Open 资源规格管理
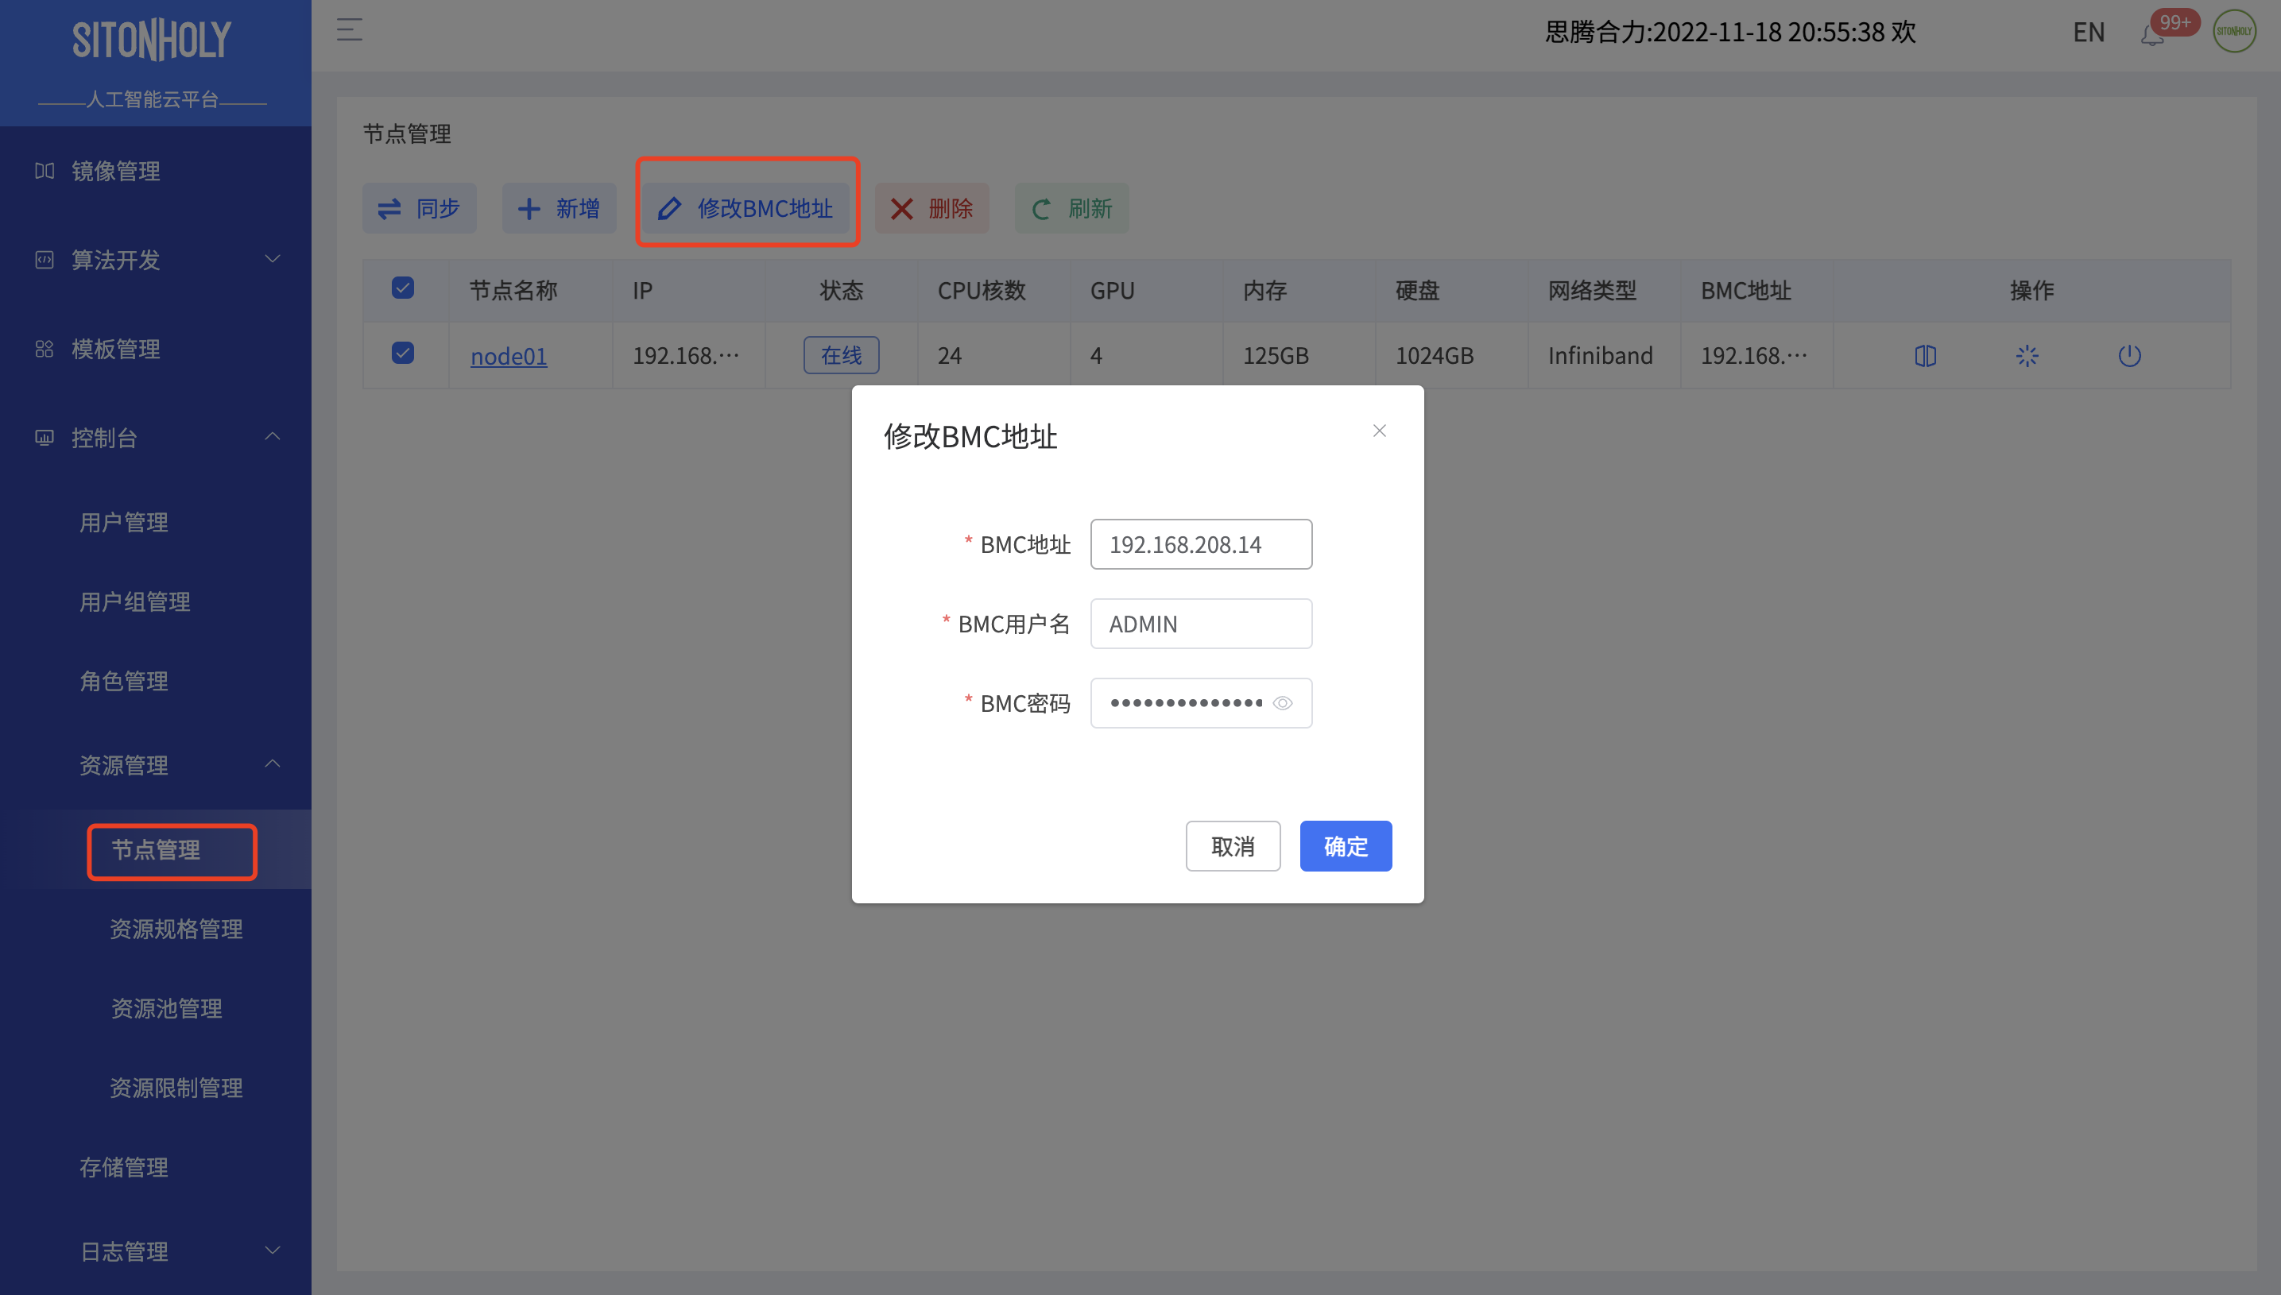The height and width of the screenshot is (1295, 2281). [176, 930]
